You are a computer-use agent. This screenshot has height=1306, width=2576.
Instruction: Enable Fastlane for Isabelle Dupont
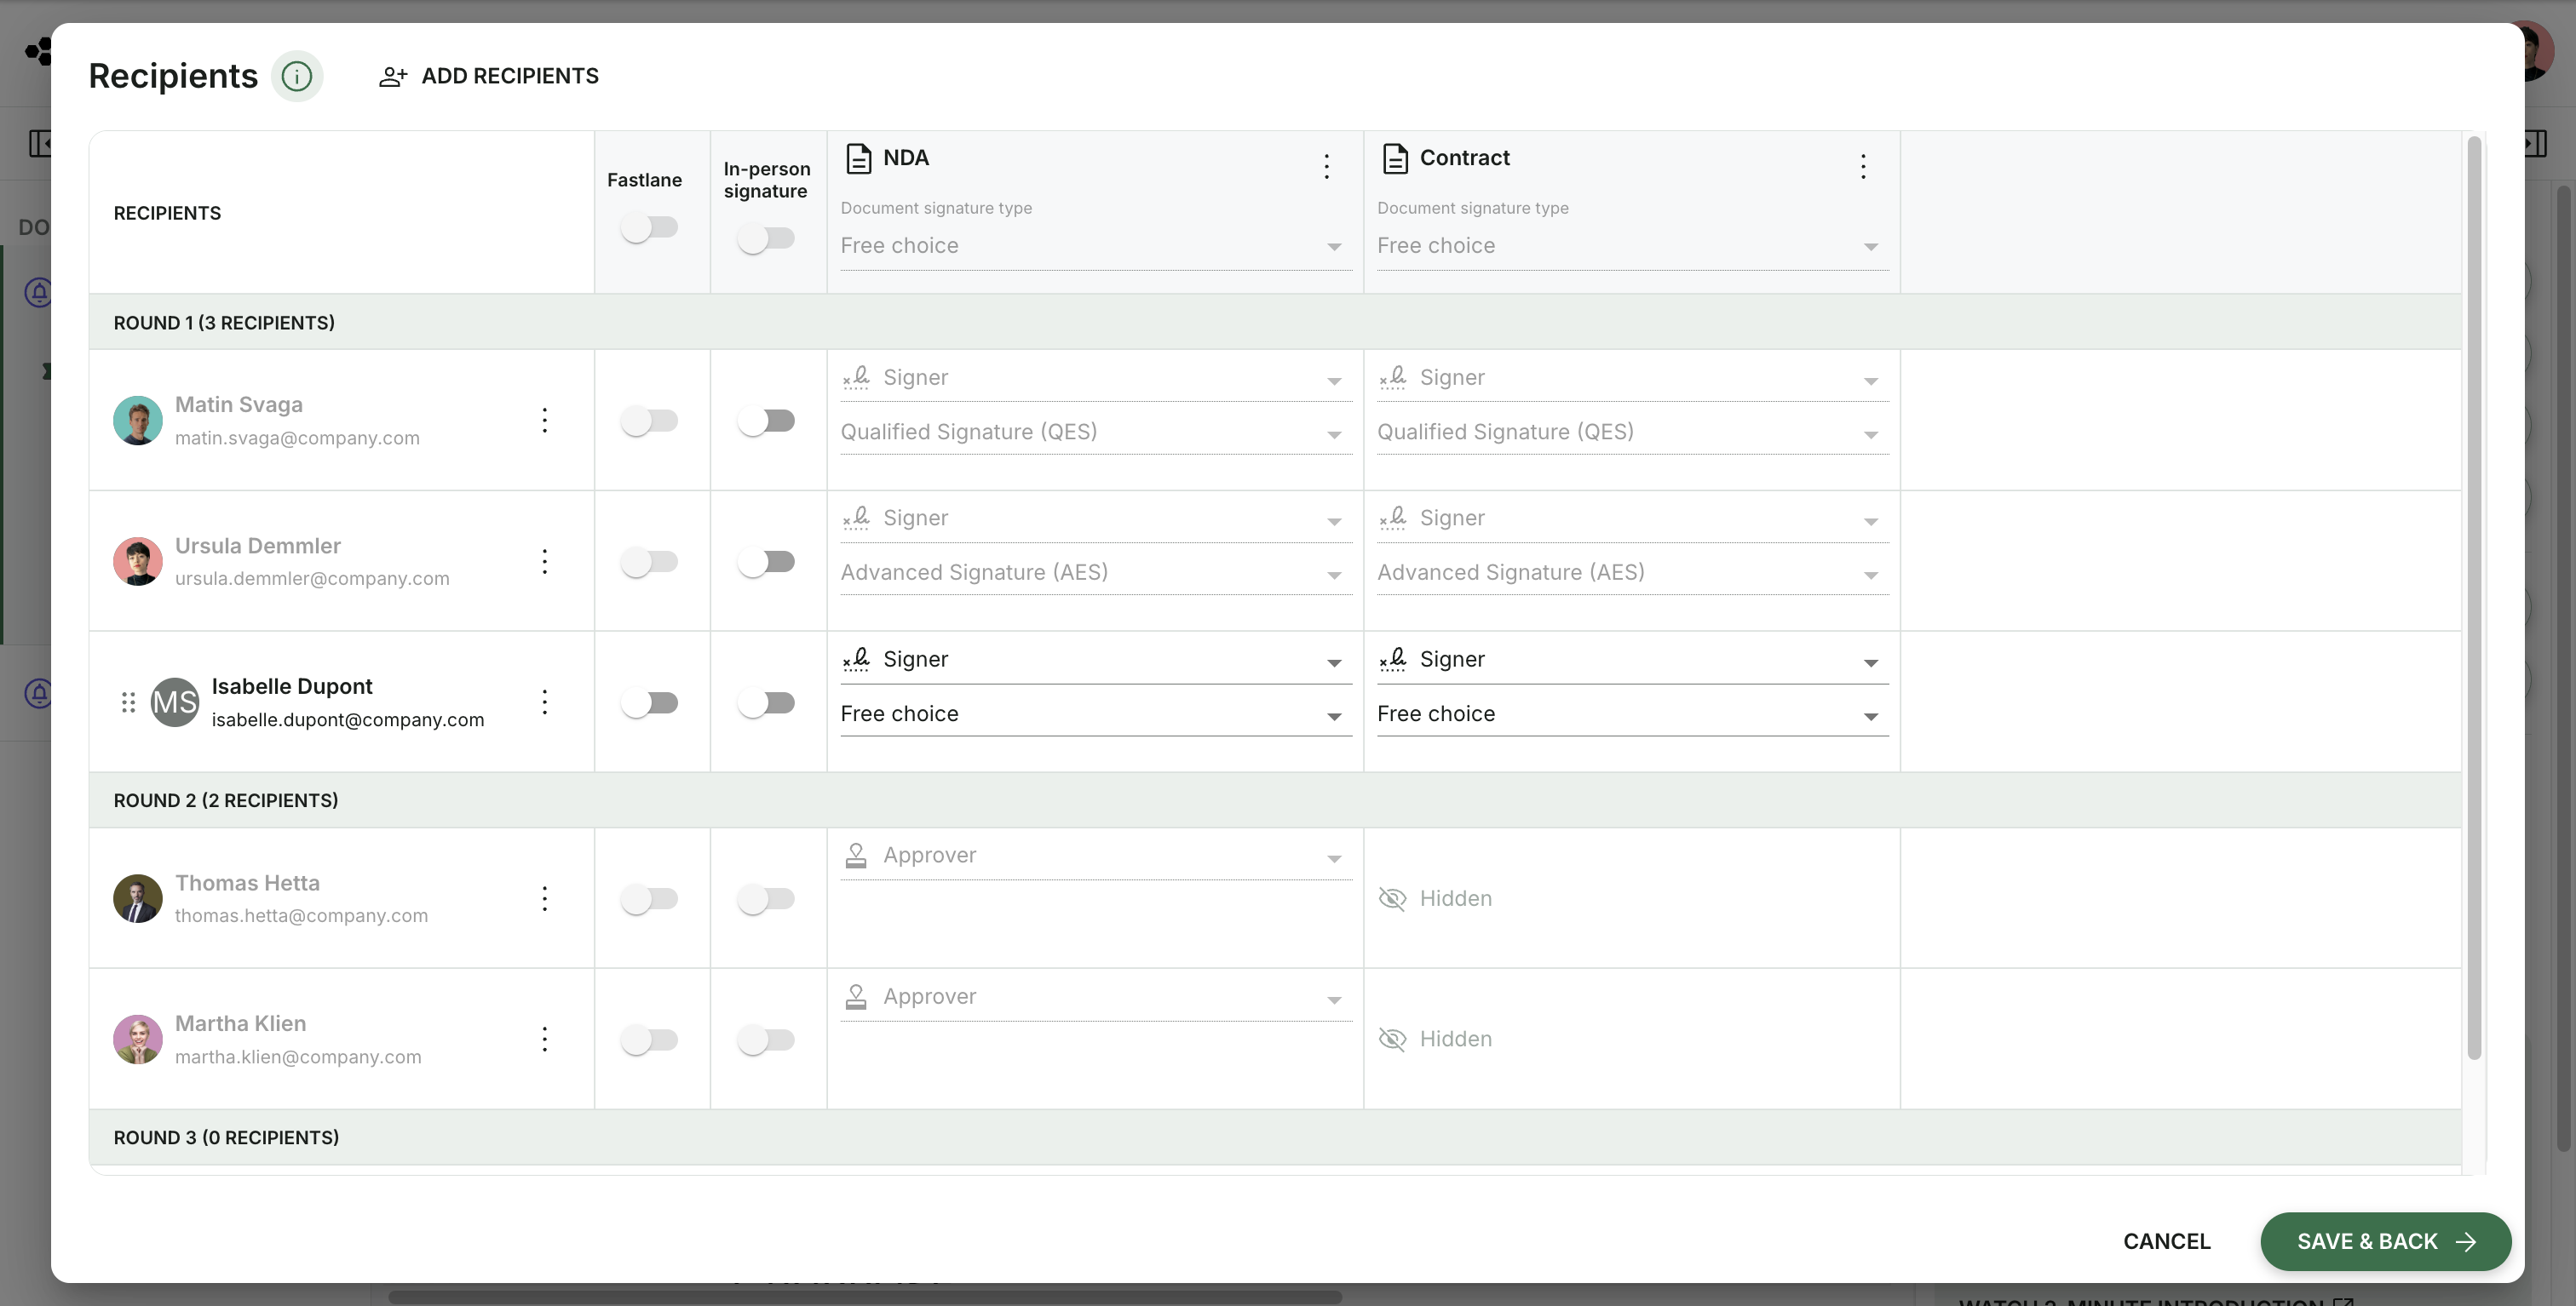point(649,703)
